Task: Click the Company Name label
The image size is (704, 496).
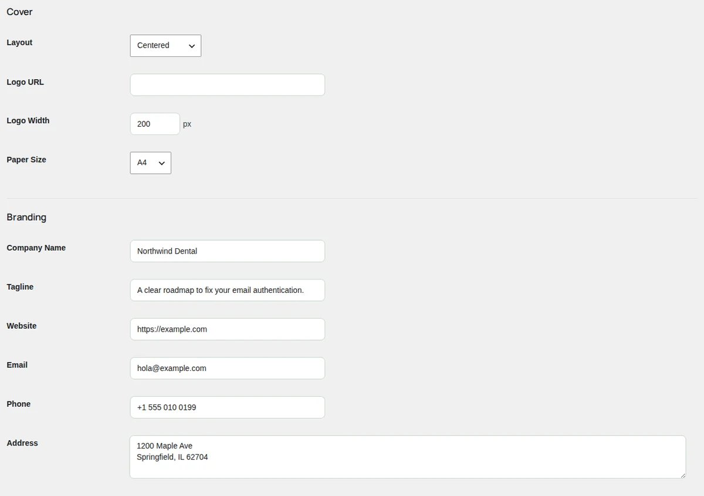Action: [x=36, y=248]
